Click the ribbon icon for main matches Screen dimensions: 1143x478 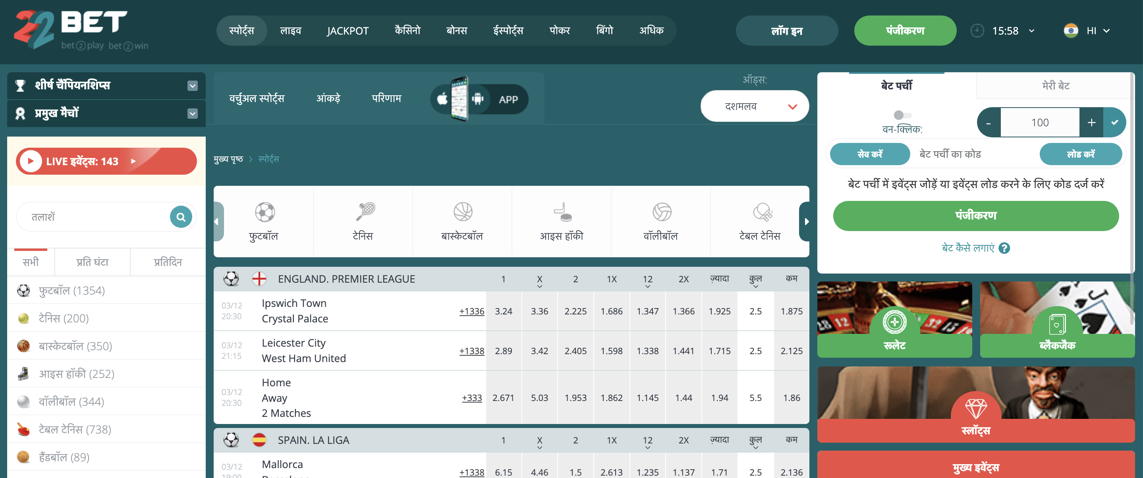point(20,114)
